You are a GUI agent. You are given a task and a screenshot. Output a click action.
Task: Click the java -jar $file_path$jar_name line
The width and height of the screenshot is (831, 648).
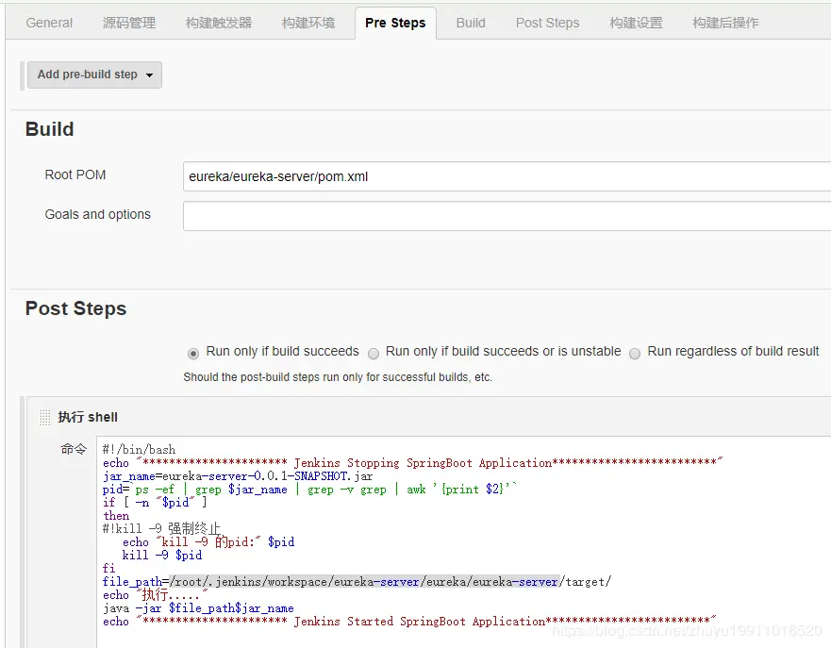click(x=198, y=607)
